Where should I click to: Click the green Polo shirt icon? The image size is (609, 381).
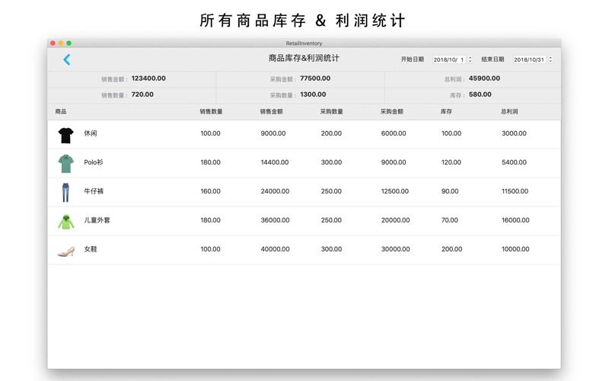[x=66, y=163]
